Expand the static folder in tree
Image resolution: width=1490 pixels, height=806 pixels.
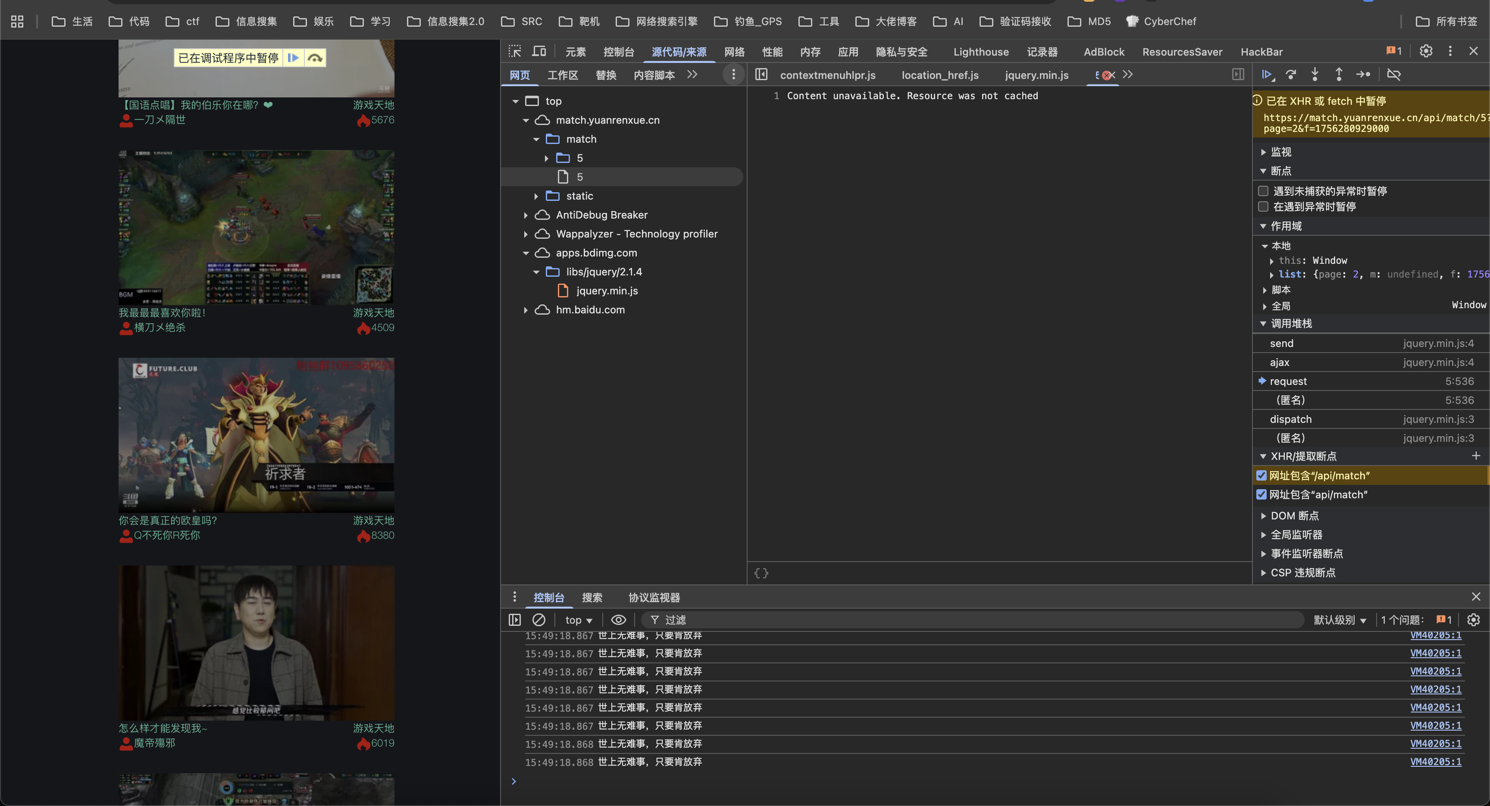point(536,196)
